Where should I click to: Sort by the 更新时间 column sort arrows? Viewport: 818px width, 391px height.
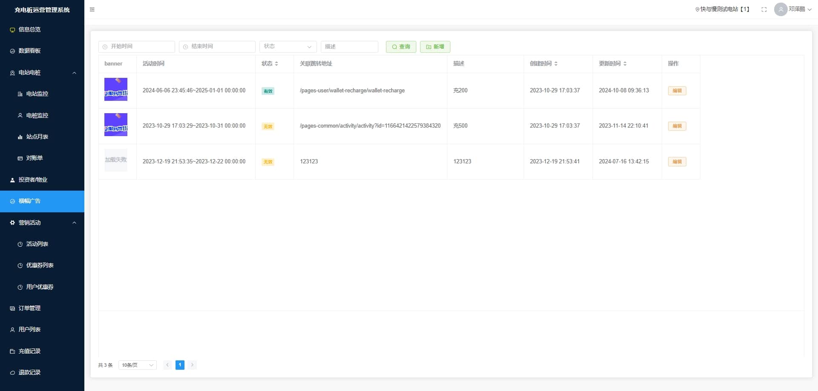(625, 63)
